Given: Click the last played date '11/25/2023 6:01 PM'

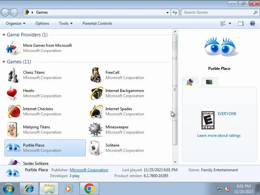Looking at the screenshot, I should point(161,170).
